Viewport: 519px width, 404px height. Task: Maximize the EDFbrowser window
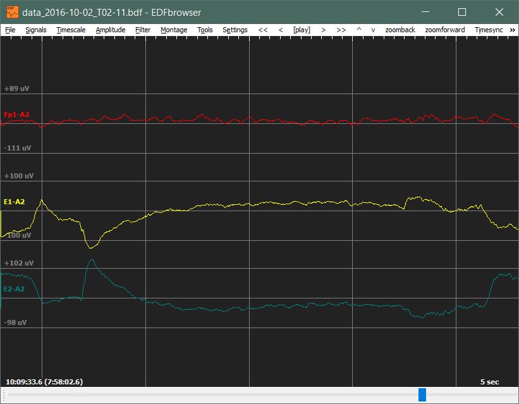(462, 12)
